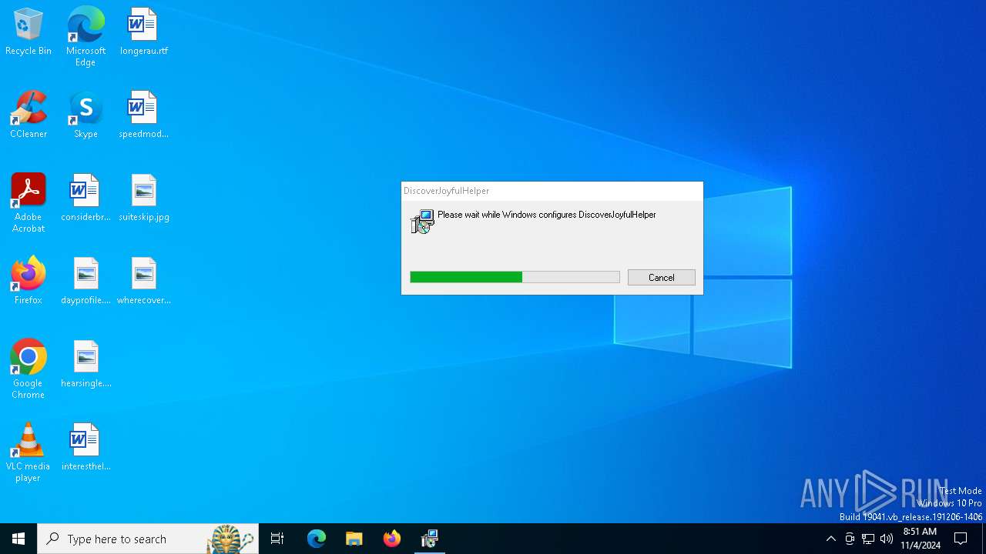Select longerau.rtf document on desktop

[143, 32]
